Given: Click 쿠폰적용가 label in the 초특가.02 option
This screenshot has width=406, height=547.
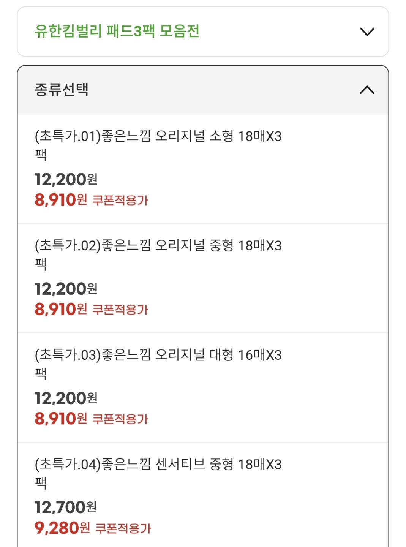Looking at the screenshot, I should point(120,310).
